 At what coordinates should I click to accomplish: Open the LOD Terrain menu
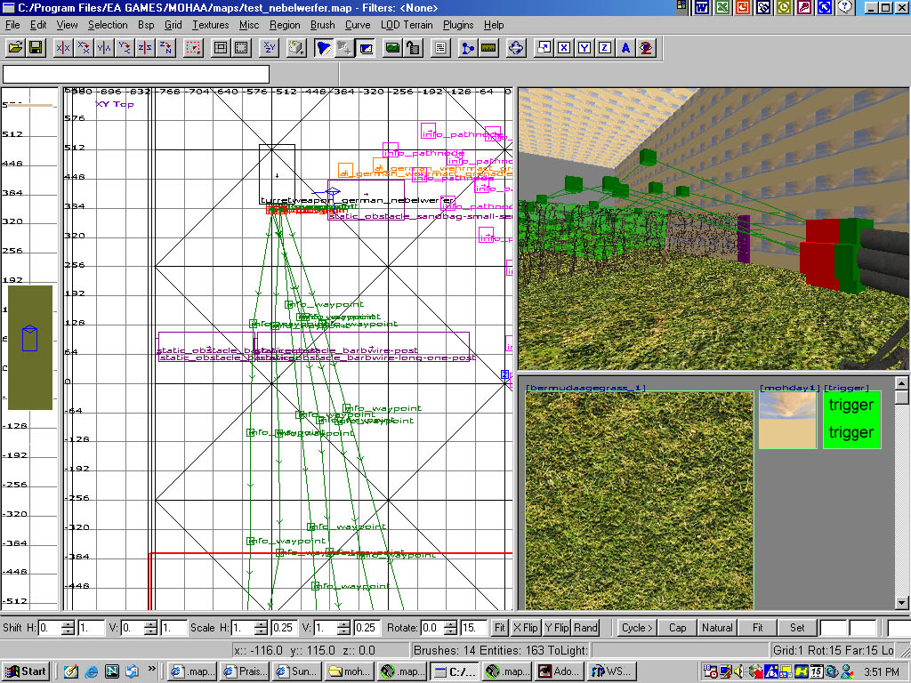(x=407, y=25)
